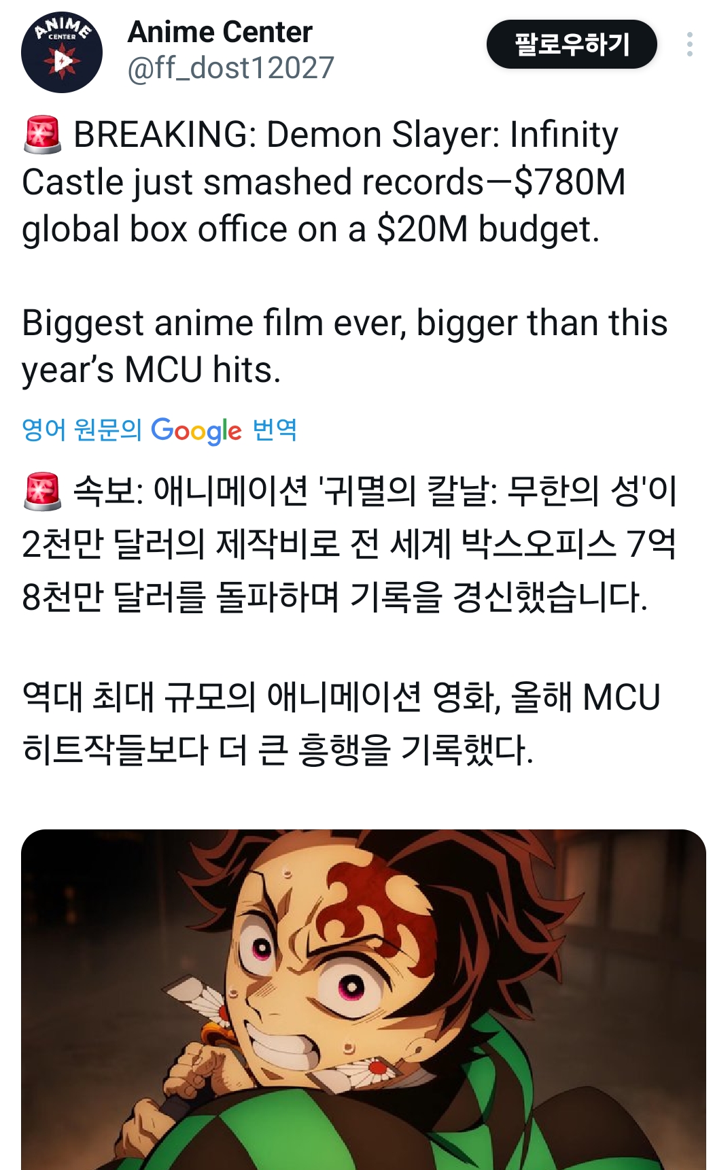Click the siren emoji before BREAKING
The image size is (713, 1170).
[x=43, y=135]
